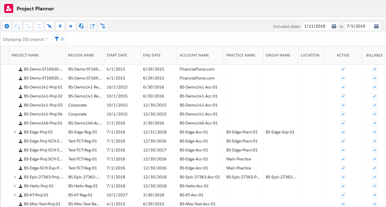The image size is (386, 207).
Task: Open calendar picker for the end included date
Action: (376, 26)
